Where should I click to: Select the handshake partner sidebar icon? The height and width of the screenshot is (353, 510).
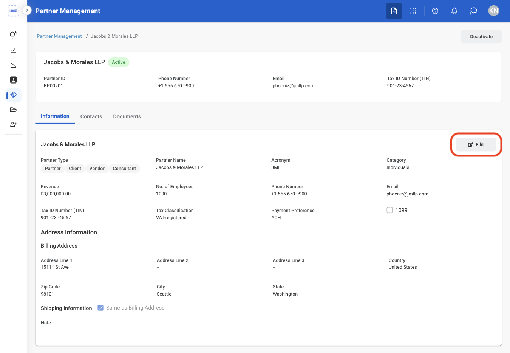(x=14, y=95)
